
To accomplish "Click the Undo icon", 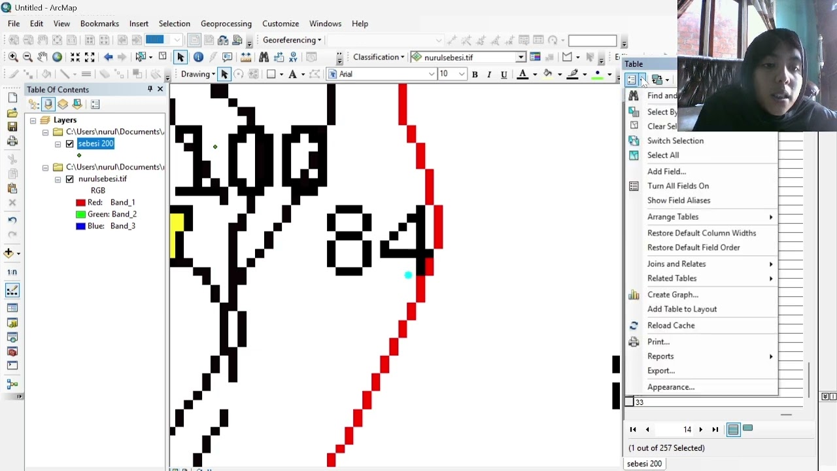I will (12, 220).
